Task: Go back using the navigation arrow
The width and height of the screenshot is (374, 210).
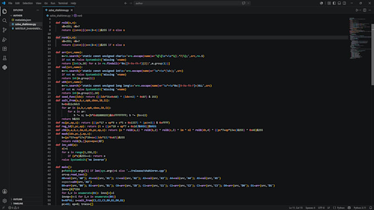Action: pyautogui.click(x=126, y=3)
